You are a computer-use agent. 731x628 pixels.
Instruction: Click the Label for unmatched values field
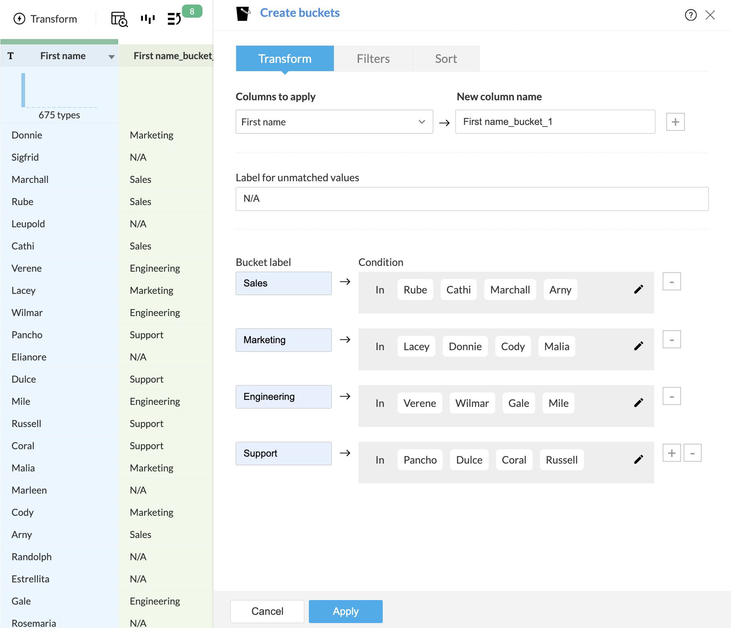click(x=472, y=199)
